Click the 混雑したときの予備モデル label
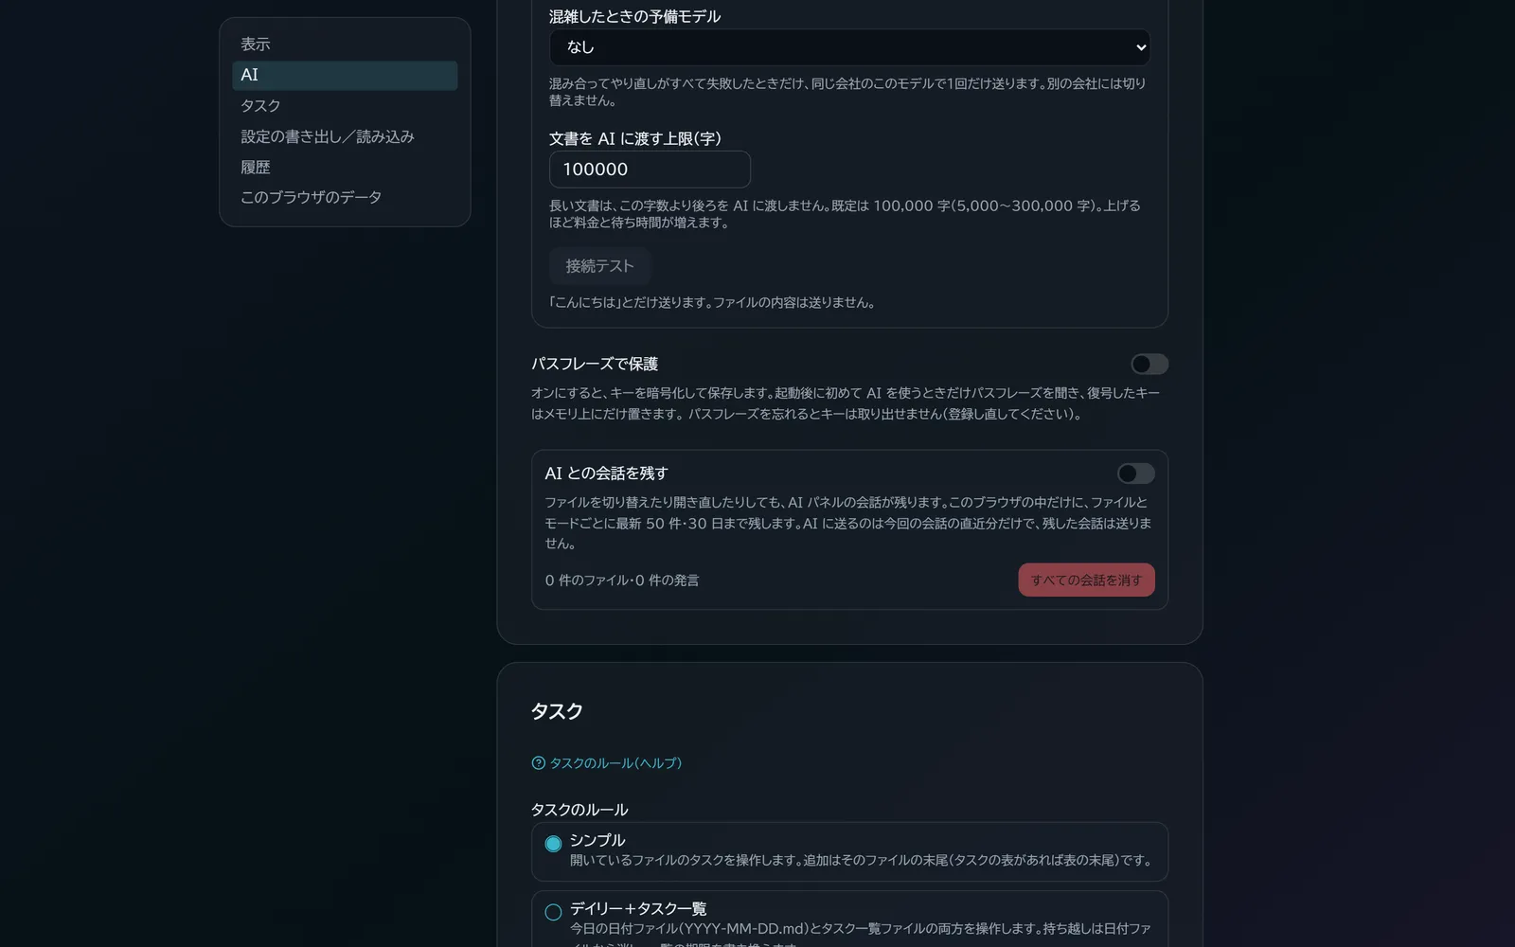The width and height of the screenshot is (1515, 947). 634,16
